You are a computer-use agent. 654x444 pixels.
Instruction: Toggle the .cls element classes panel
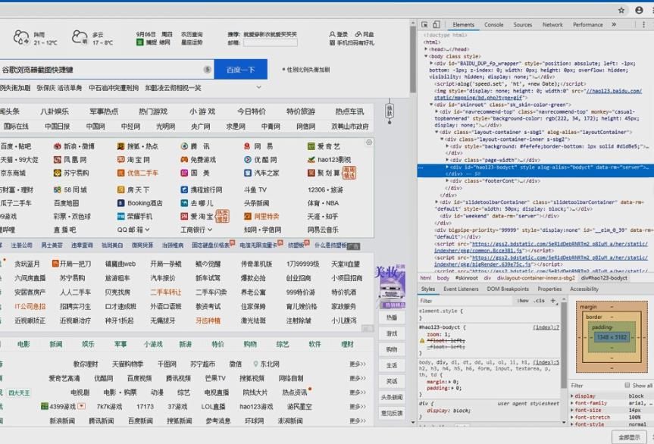(538, 301)
